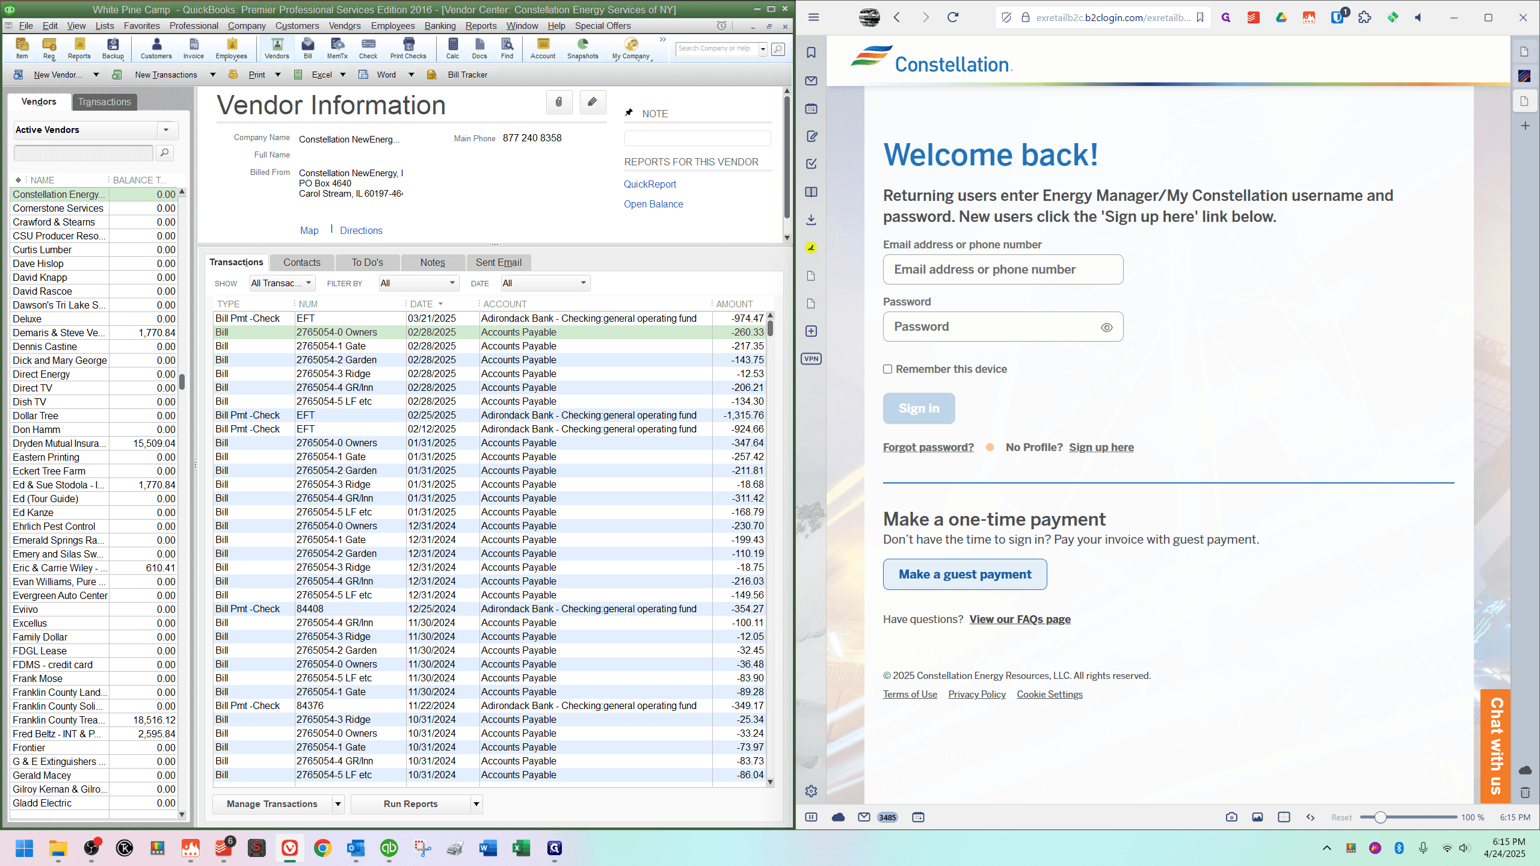Click the Print Checks toolbar icon
1540x866 pixels.
point(408,48)
